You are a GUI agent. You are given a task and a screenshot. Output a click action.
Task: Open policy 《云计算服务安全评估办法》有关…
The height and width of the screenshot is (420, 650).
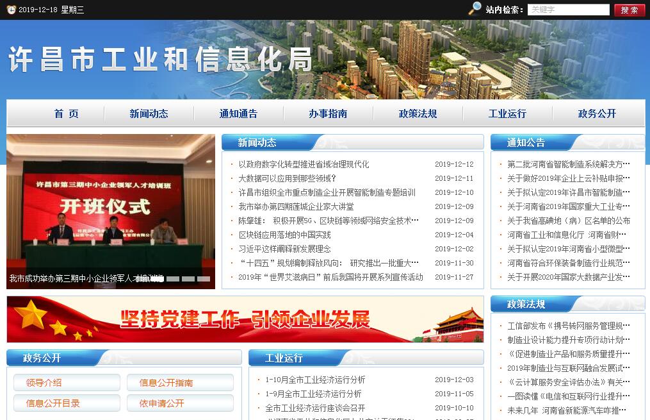coord(568,382)
